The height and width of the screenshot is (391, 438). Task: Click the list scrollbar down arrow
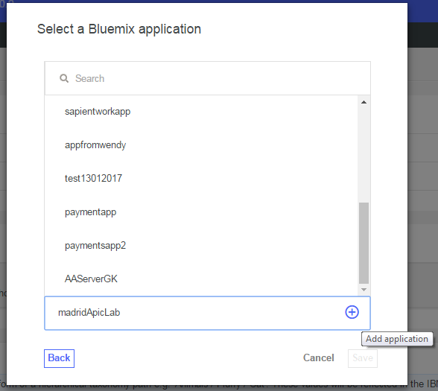(x=364, y=290)
